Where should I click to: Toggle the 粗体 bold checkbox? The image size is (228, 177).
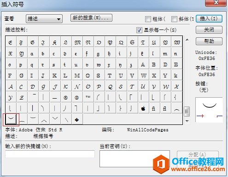(x=148, y=19)
